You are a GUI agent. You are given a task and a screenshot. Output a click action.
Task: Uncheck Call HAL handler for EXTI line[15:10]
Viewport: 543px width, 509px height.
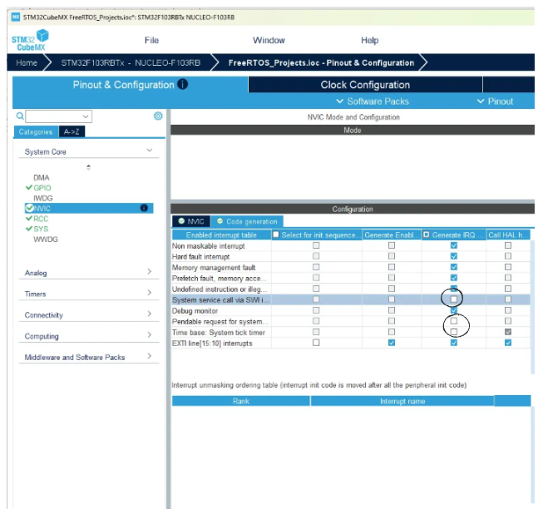(508, 343)
